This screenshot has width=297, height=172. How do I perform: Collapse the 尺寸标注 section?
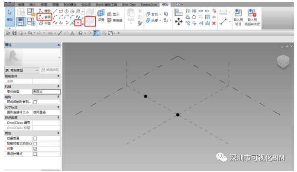pyautogui.click(x=58, y=107)
